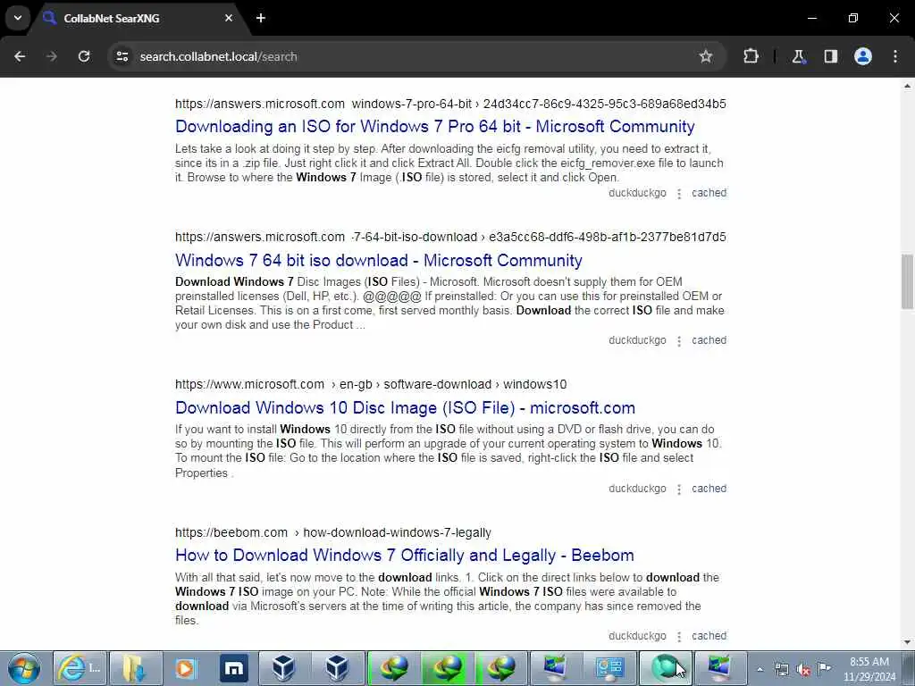
Task: Expand three-dot options for Windows 7 Pro ISO result
Action: (x=679, y=194)
